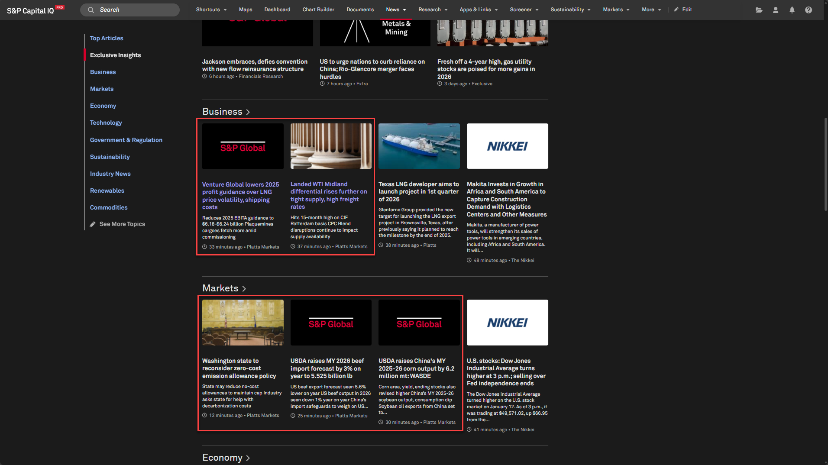The height and width of the screenshot is (465, 828).
Task: Select Exclusive Insights in the sidebar
Action: click(116, 55)
